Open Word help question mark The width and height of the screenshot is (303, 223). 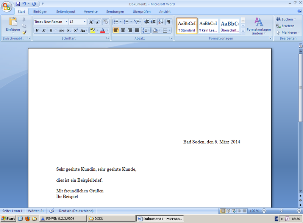coord(300,11)
